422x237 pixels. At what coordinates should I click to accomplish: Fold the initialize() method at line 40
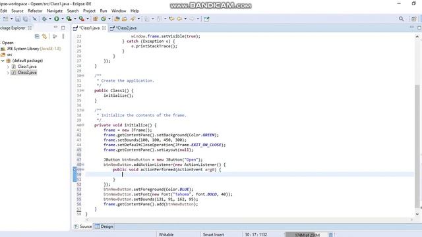(x=83, y=125)
